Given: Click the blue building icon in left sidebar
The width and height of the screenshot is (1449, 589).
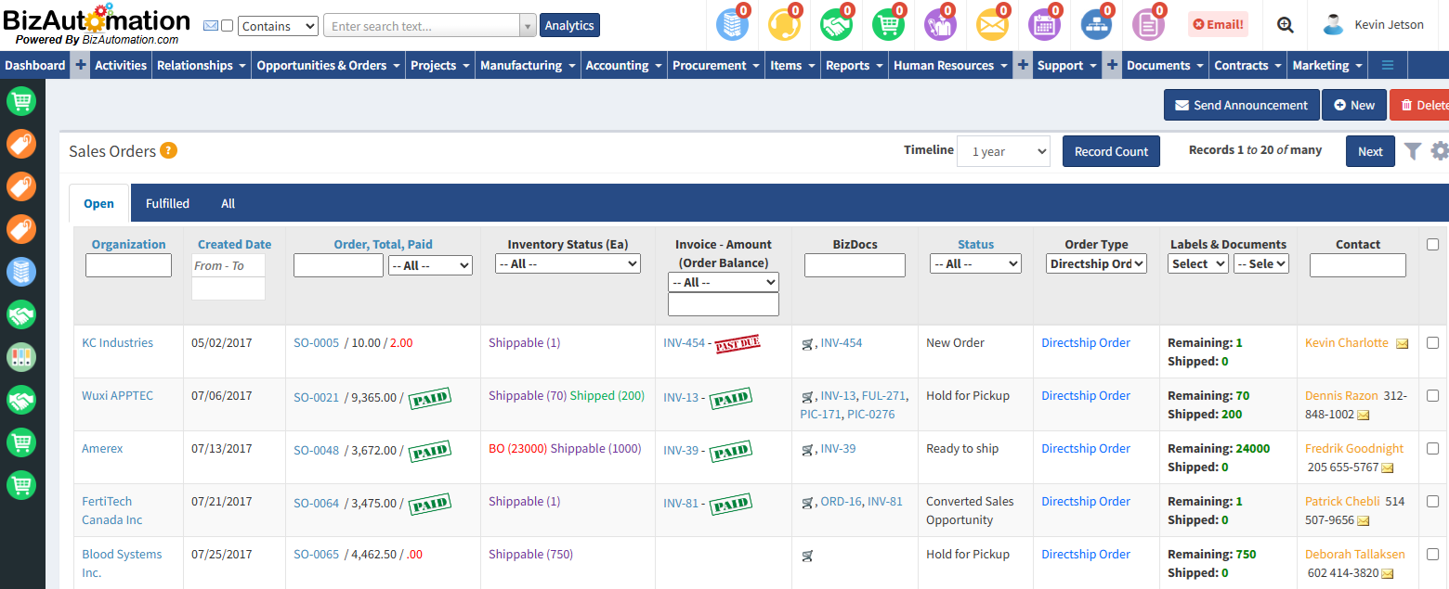Looking at the screenshot, I should tap(21, 272).
